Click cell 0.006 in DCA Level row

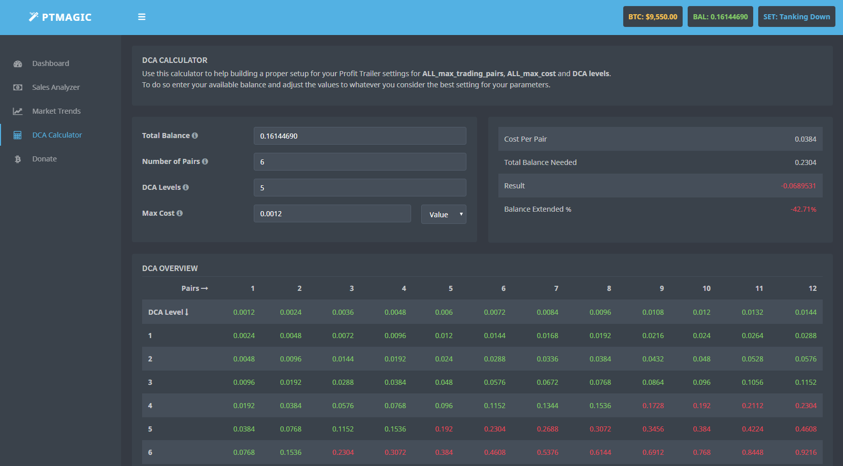tap(444, 312)
